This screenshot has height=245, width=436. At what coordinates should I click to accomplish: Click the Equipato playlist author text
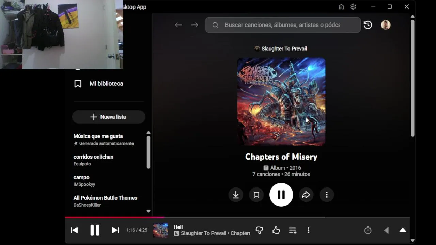point(82,164)
